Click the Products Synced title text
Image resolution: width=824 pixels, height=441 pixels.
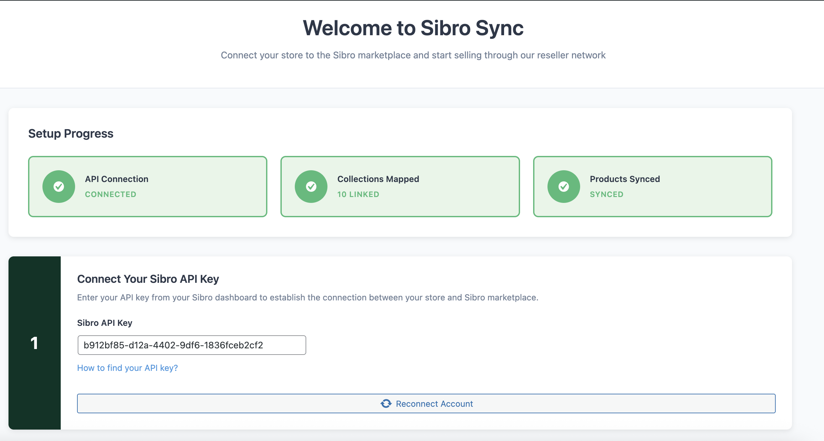(x=625, y=179)
